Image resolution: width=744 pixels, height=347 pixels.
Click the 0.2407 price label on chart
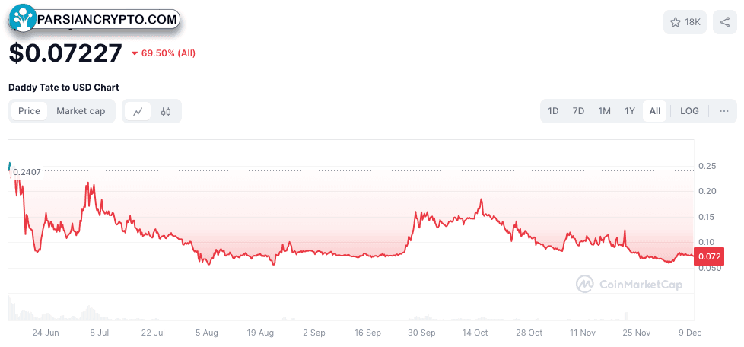click(x=27, y=172)
